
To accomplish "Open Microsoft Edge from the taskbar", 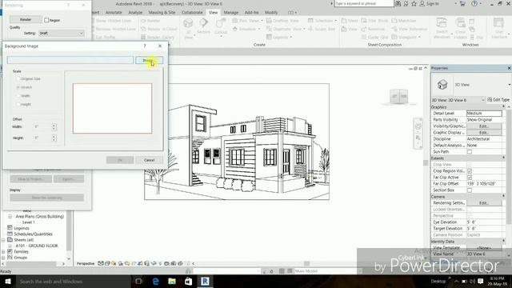I will (x=156, y=281).
